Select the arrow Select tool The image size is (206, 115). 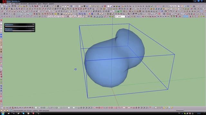2,9
